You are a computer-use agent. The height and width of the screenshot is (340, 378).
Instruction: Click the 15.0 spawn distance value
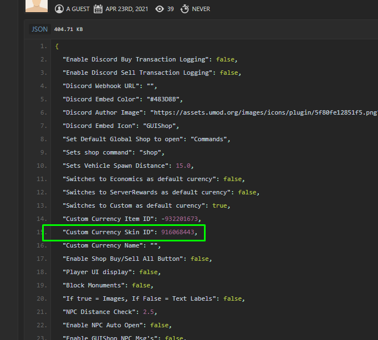pyautogui.click(x=183, y=166)
